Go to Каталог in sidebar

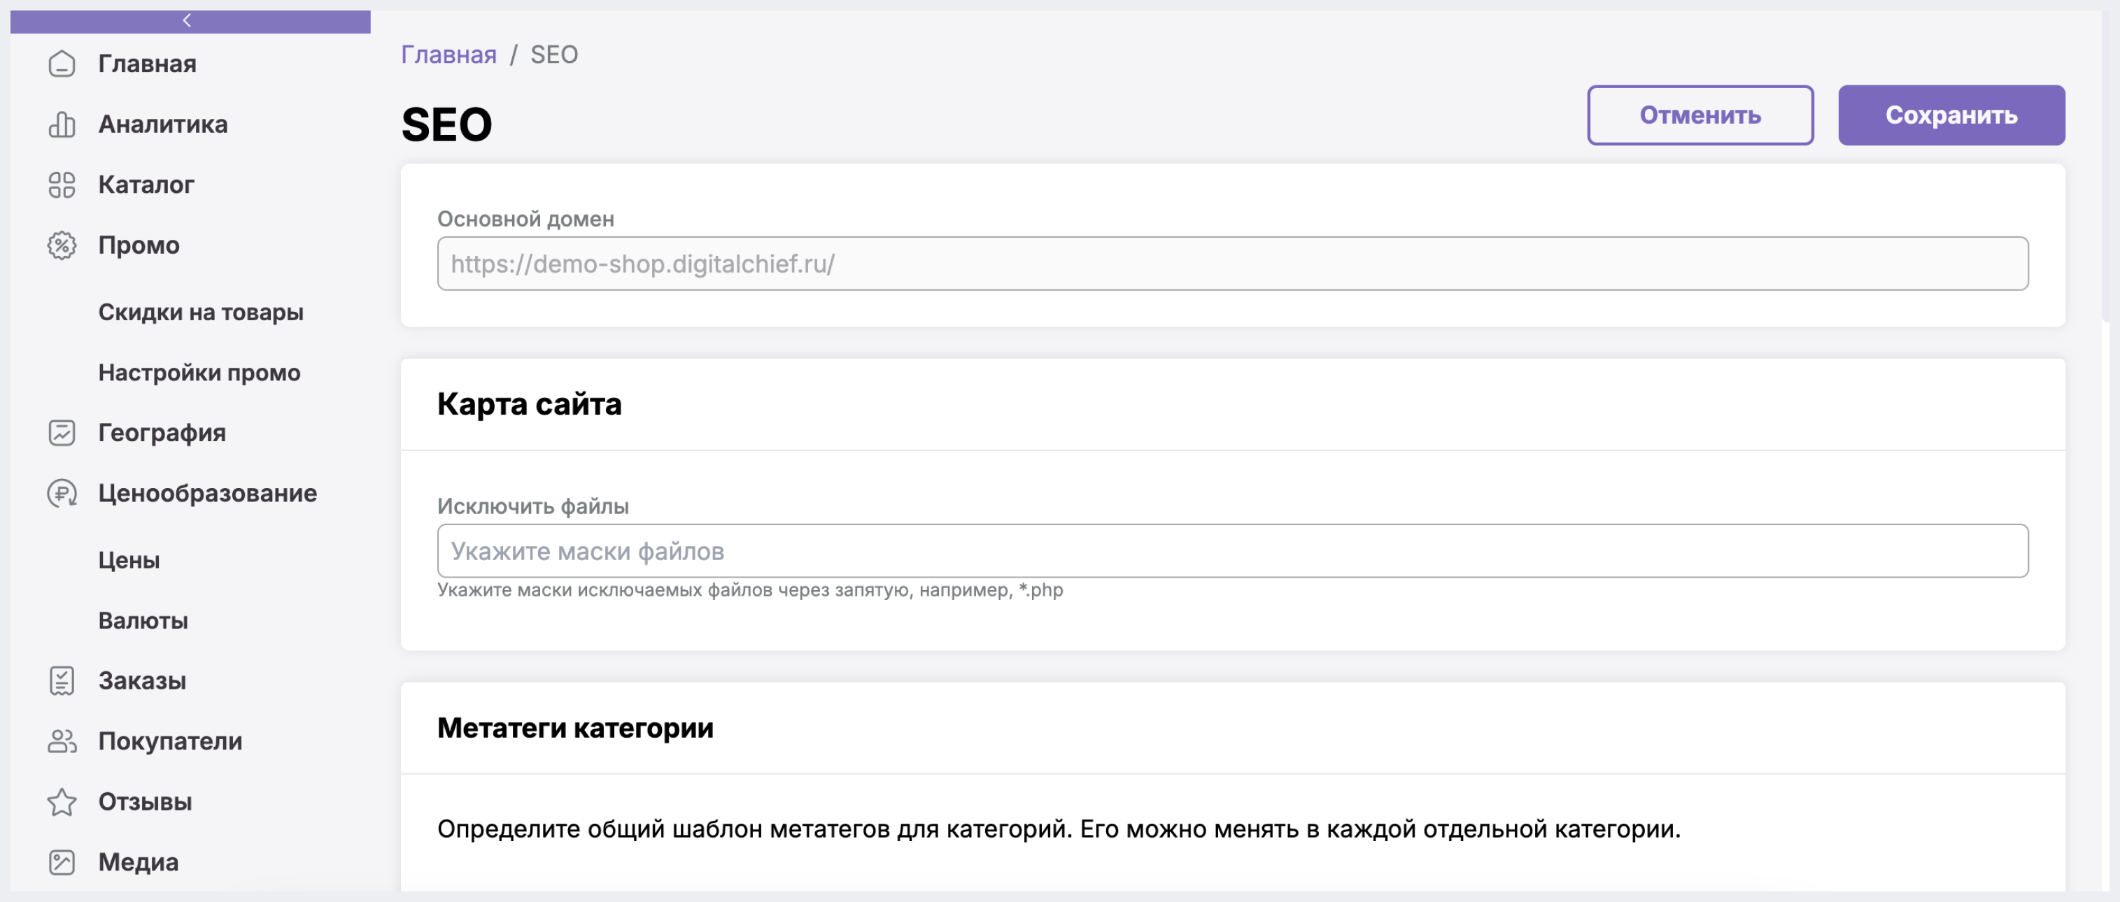click(146, 185)
